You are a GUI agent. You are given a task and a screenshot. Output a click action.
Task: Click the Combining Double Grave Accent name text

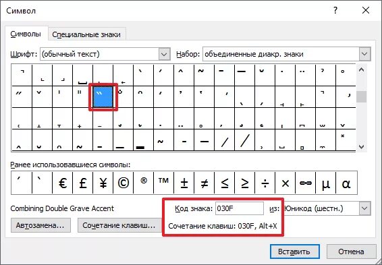[x=62, y=208]
